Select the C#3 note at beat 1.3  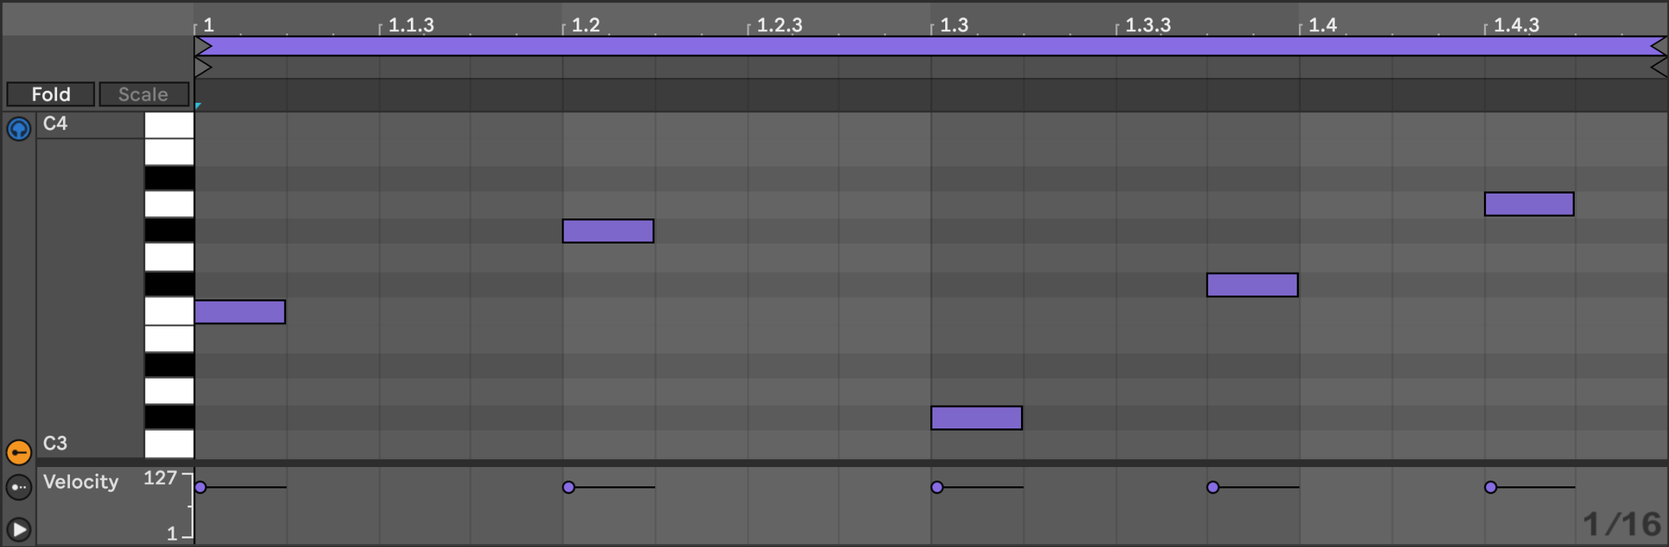click(976, 418)
